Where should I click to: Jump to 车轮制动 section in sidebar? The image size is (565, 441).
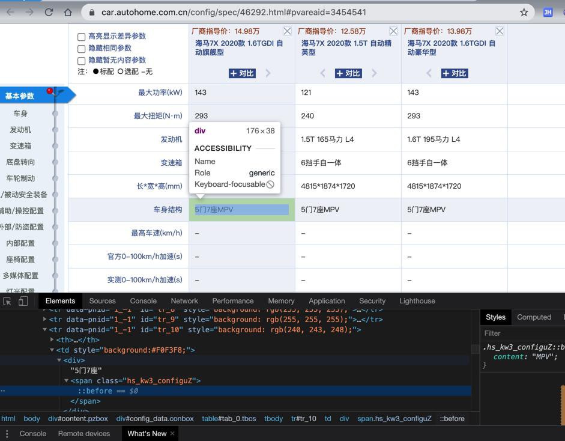pos(20,178)
